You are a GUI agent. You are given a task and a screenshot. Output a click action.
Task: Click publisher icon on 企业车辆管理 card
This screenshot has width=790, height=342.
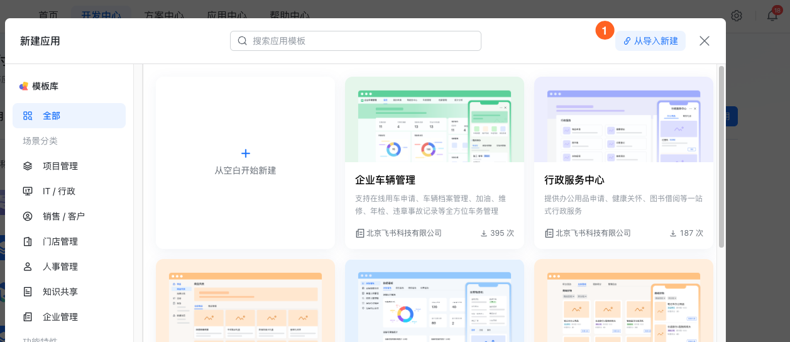point(359,233)
